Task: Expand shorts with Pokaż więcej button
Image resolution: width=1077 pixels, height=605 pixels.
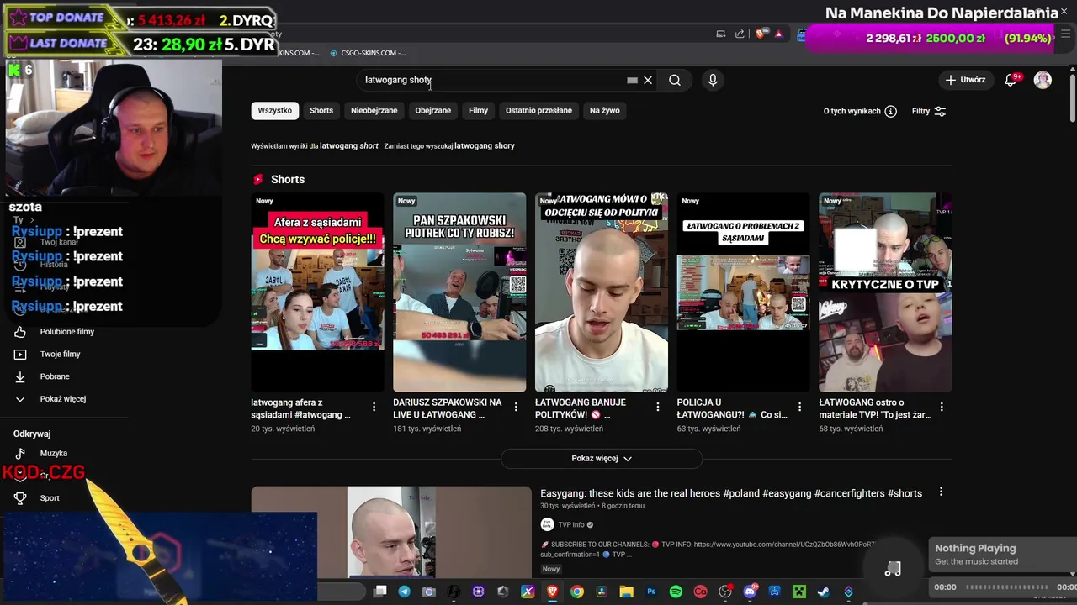Action: (x=602, y=458)
